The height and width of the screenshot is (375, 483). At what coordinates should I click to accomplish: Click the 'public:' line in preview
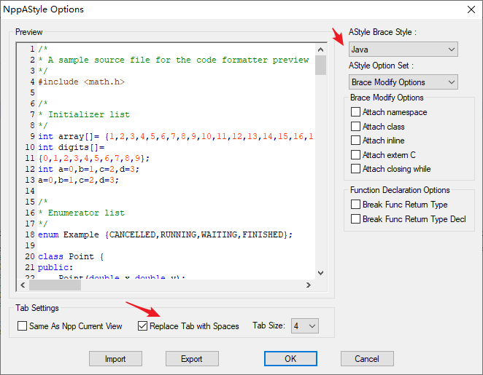(x=55, y=267)
